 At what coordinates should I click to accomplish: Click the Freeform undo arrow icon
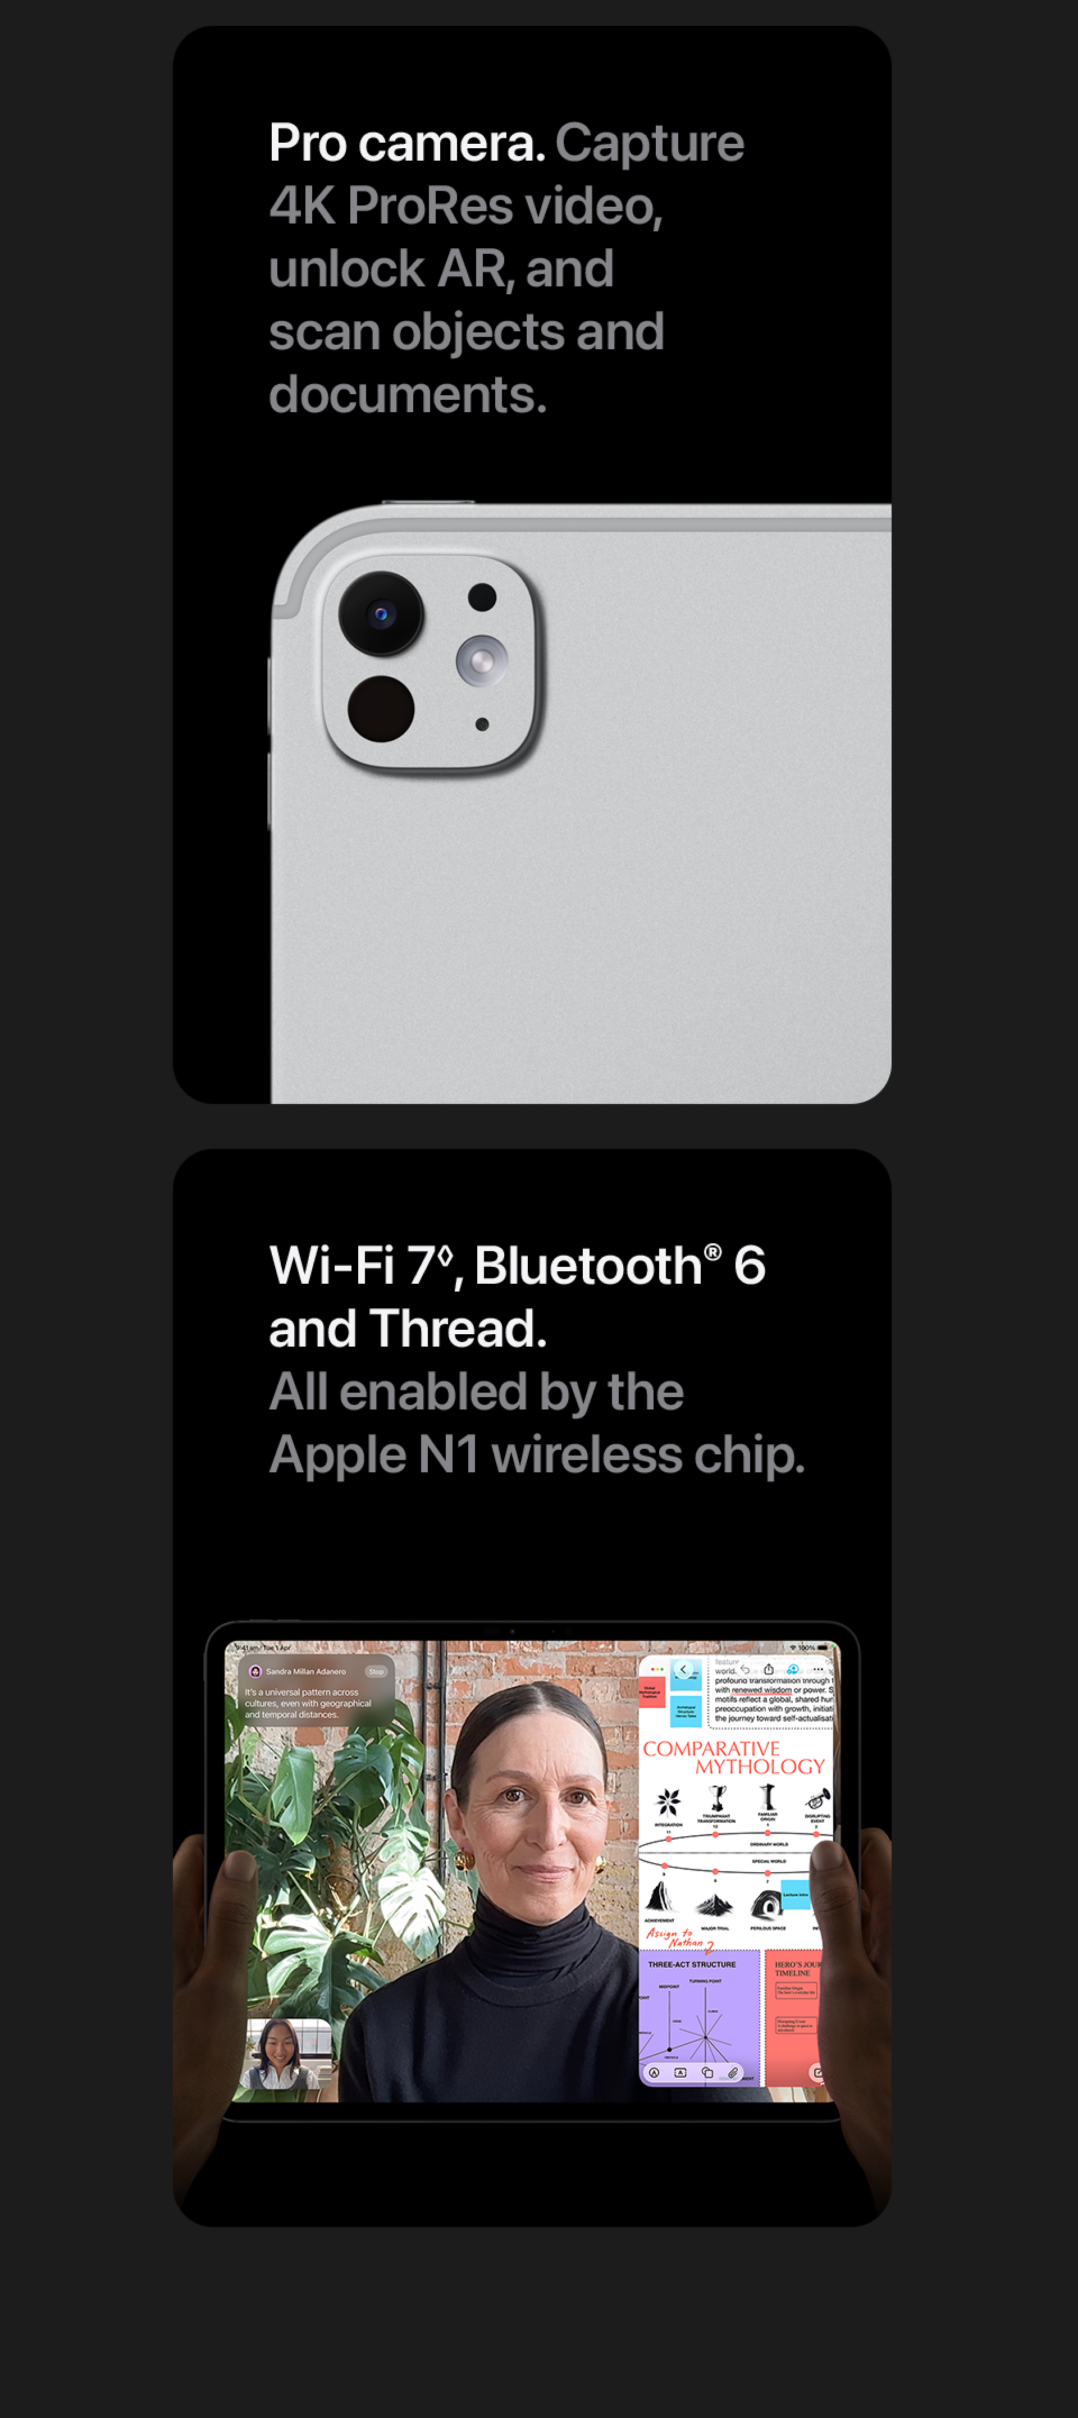(745, 1670)
